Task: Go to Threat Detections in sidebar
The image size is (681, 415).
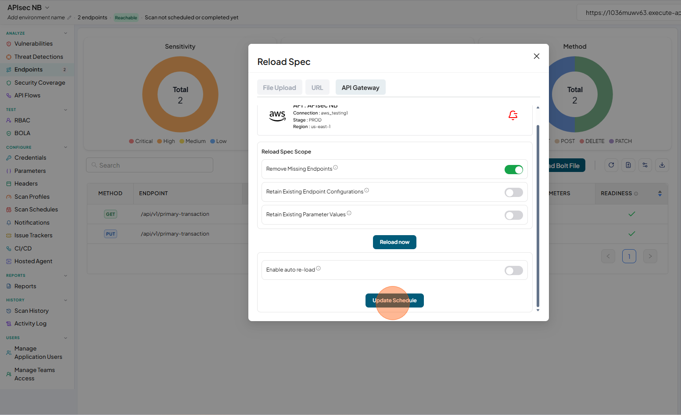Action: (39, 57)
